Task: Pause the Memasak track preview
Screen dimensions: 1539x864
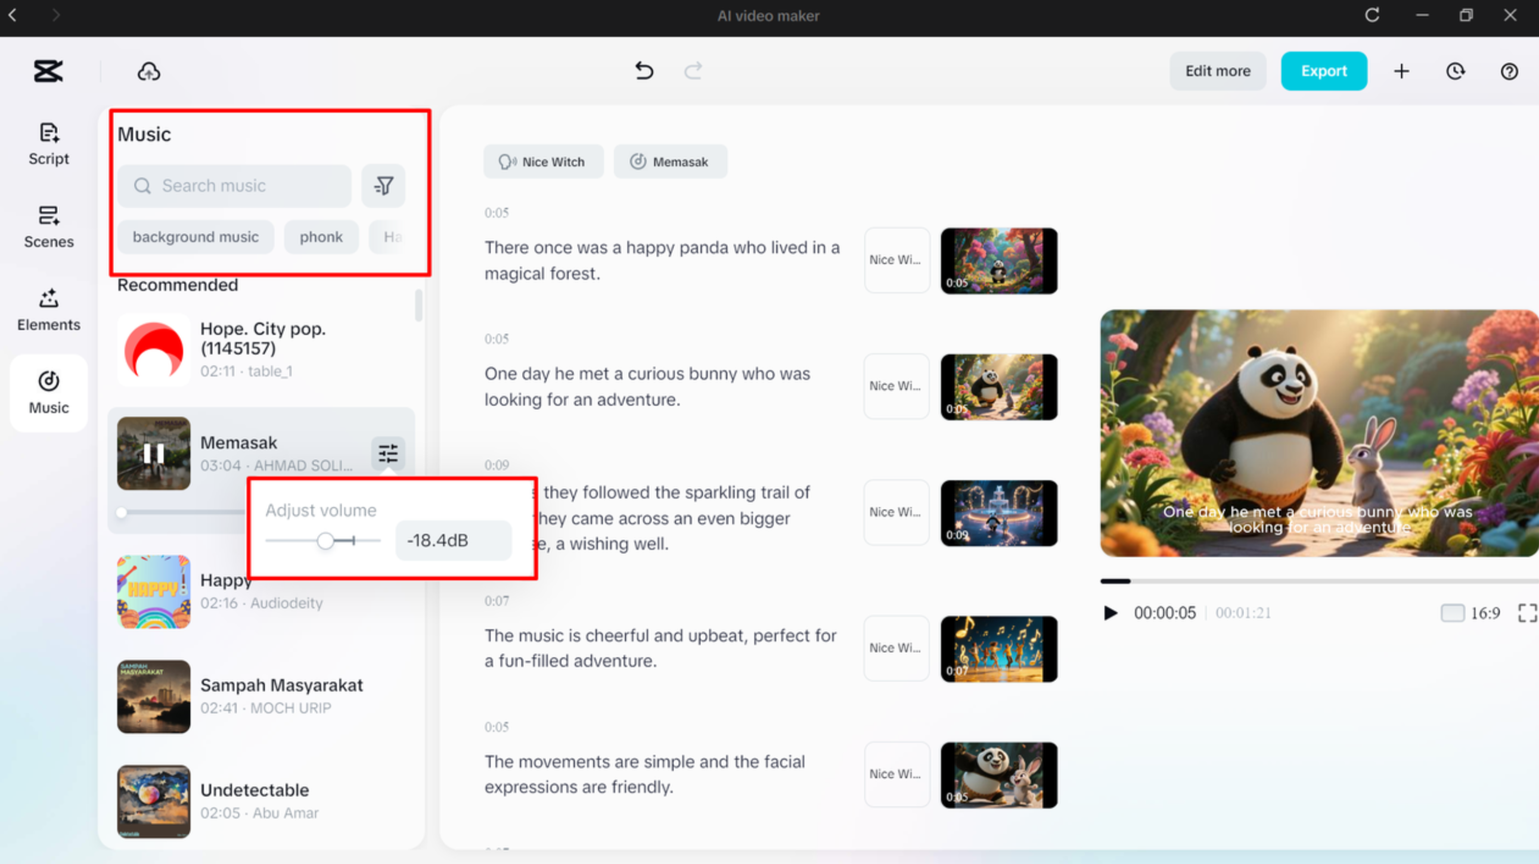Action: (154, 453)
